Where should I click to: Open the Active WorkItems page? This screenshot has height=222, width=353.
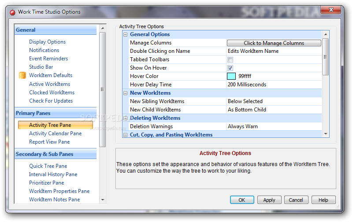[x=49, y=84]
